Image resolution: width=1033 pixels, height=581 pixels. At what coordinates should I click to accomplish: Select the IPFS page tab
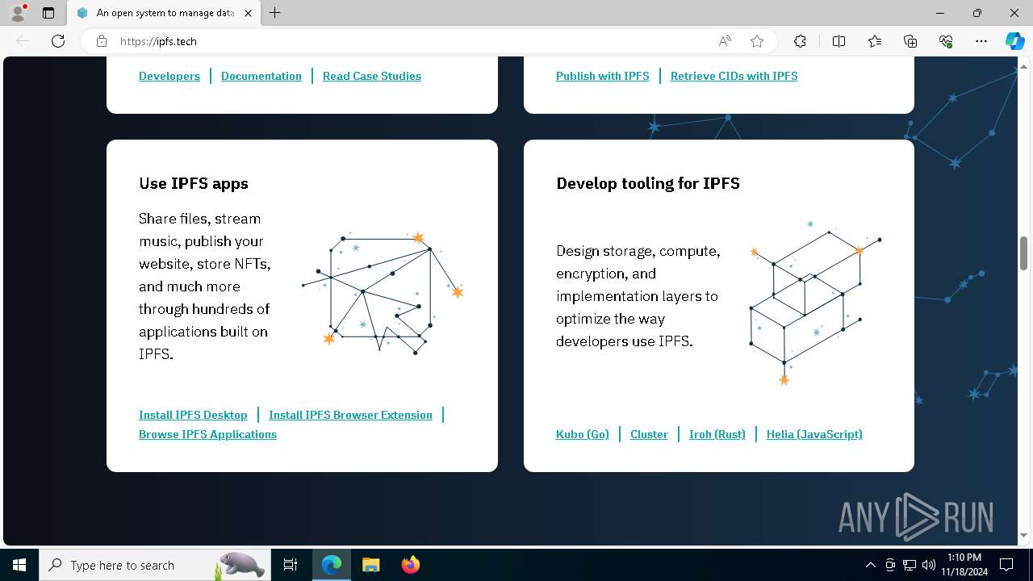[x=164, y=13]
